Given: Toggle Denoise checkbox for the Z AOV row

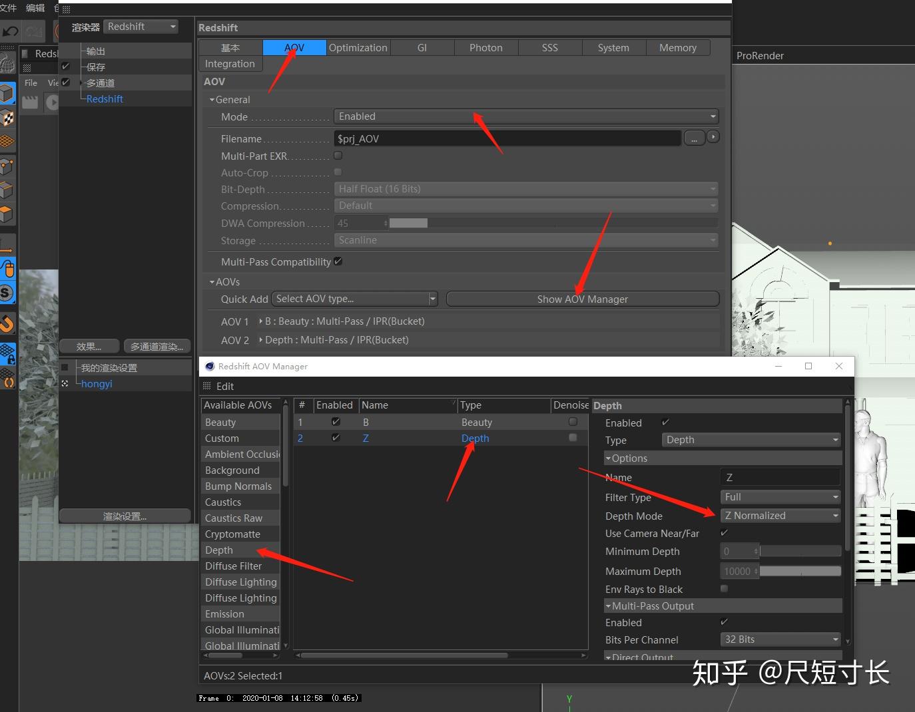Looking at the screenshot, I should tap(572, 438).
